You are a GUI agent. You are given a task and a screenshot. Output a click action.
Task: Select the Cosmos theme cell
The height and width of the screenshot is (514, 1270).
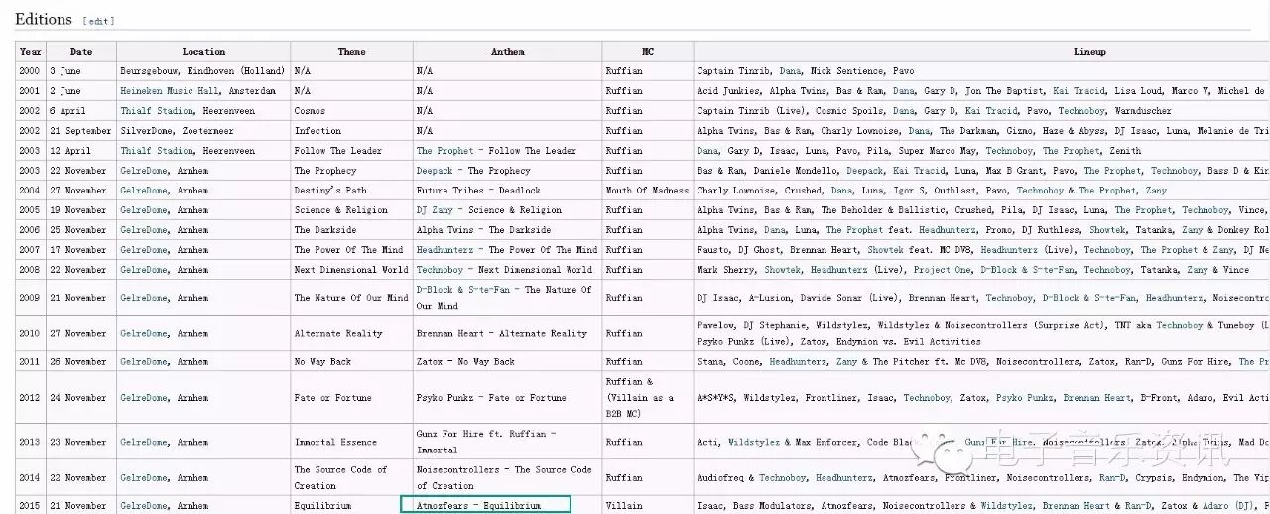tap(351, 111)
